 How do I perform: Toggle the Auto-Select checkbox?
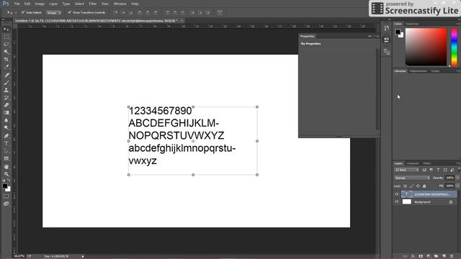(23, 13)
